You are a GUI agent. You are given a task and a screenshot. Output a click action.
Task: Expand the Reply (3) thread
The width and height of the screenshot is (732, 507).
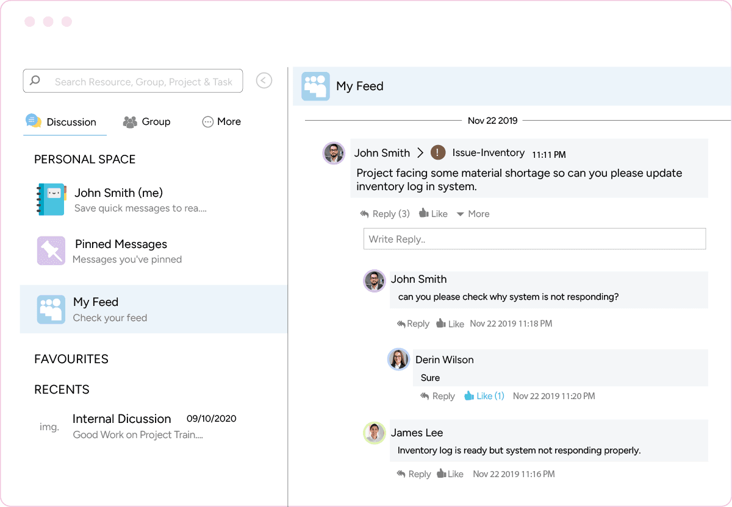click(x=385, y=214)
